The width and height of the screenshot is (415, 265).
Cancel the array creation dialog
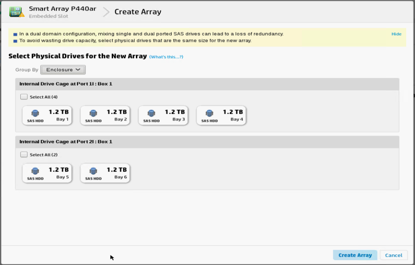393,255
